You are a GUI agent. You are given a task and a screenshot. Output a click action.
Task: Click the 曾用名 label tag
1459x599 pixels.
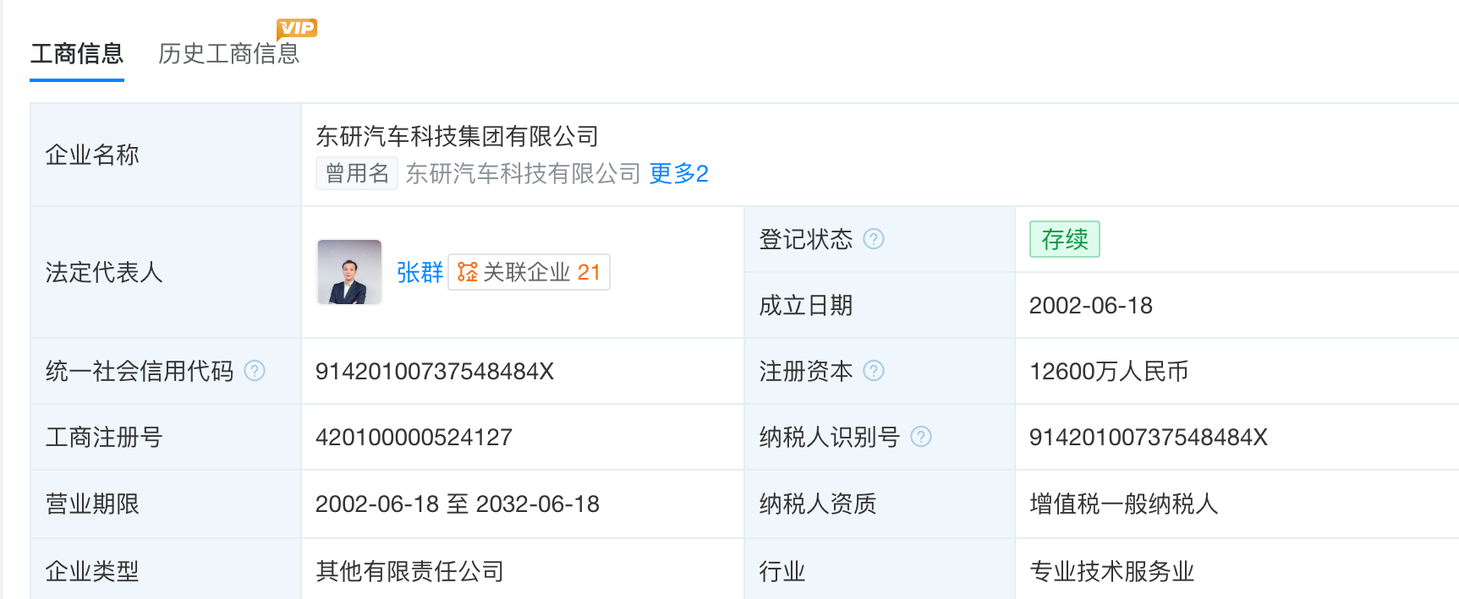point(357,173)
